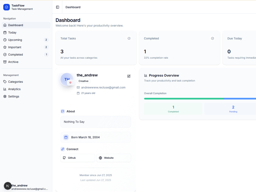
Task: Click the the_andrew account name at sidebar bottom
Action: point(19,185)
